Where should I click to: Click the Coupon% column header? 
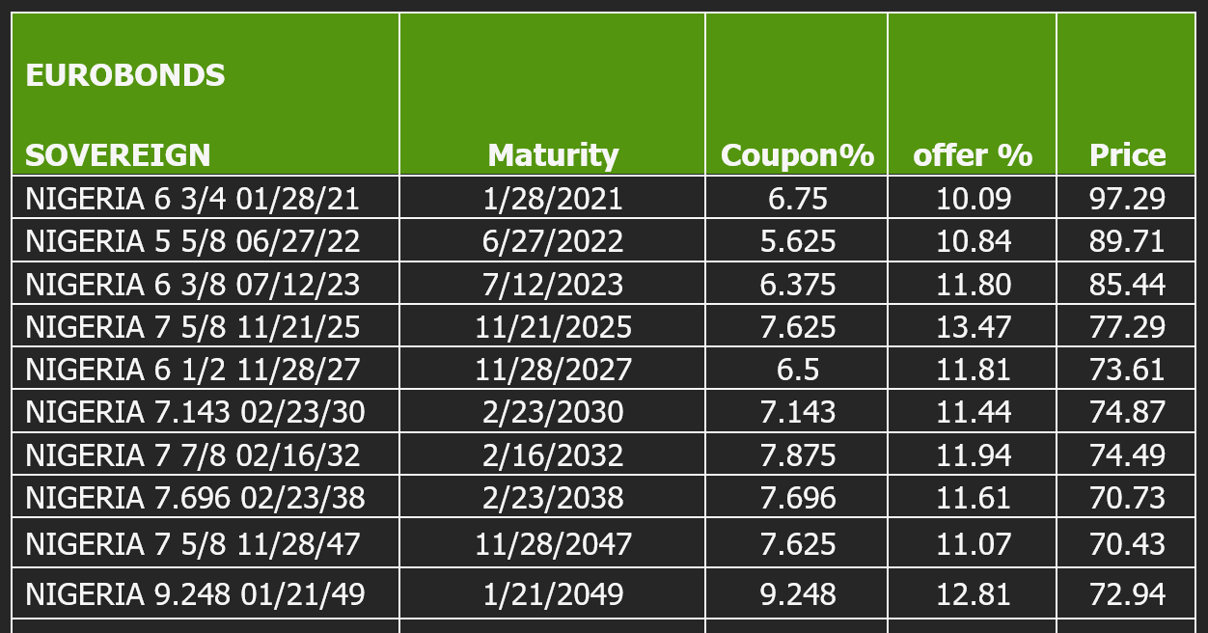[797, 94]
